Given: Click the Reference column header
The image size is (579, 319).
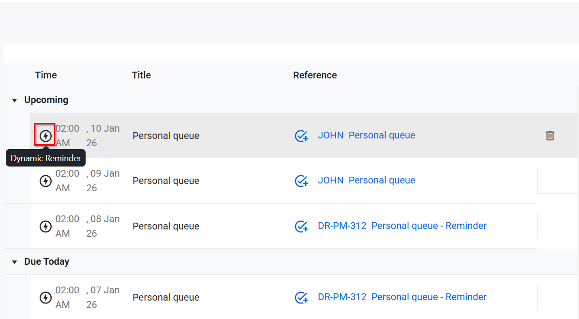Looking at the screenshot, I should (315, 75).
